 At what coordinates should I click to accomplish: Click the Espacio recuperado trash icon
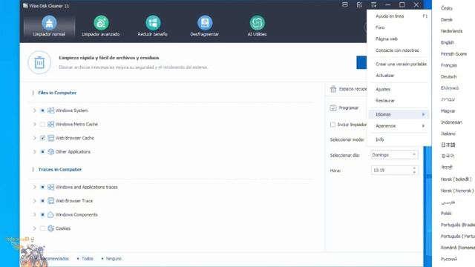point(333,89)
